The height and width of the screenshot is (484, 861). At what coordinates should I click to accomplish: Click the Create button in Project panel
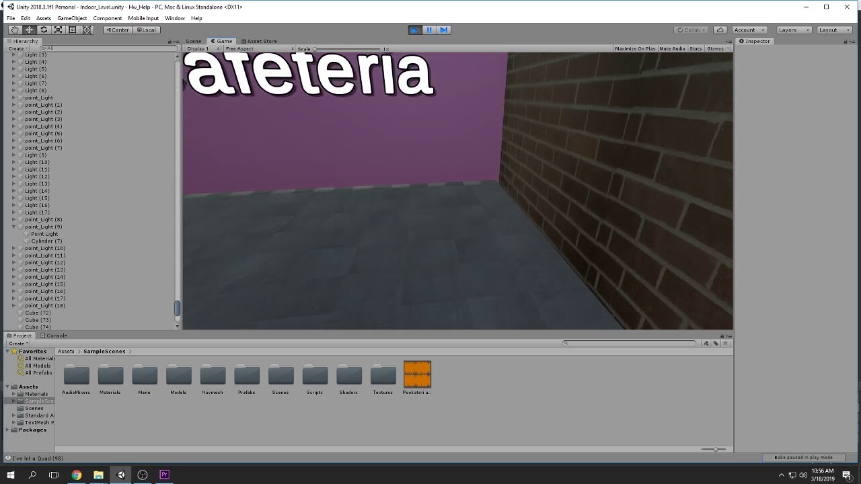[x=18, y=344]
